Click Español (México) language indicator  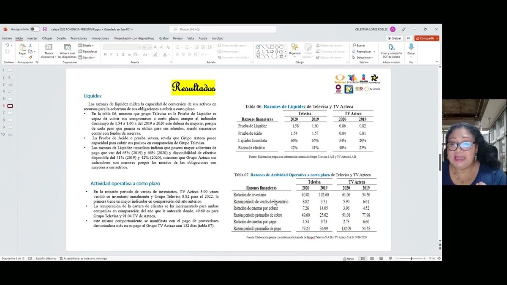(46, 258)
